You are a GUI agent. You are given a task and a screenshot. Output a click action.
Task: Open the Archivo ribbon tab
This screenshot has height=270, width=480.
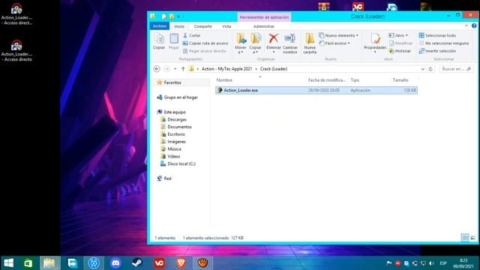click(160, 26)
